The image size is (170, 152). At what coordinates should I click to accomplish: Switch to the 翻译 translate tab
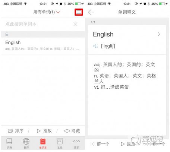pos(26,143)
